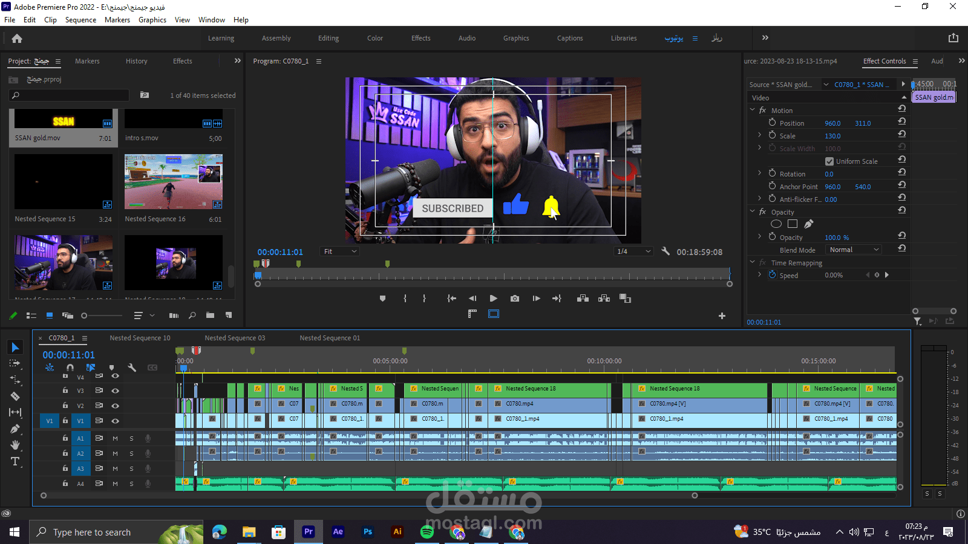Click the Lift button
The image size is (968, 544).
tap(583, 298)
